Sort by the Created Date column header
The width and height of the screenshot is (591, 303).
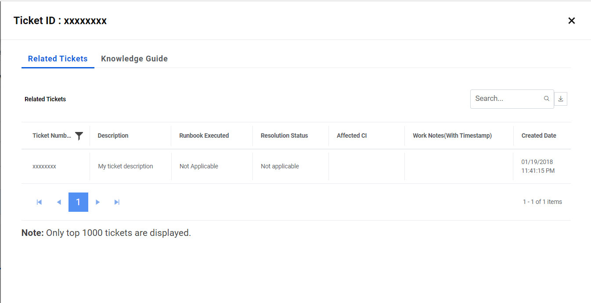539,135
